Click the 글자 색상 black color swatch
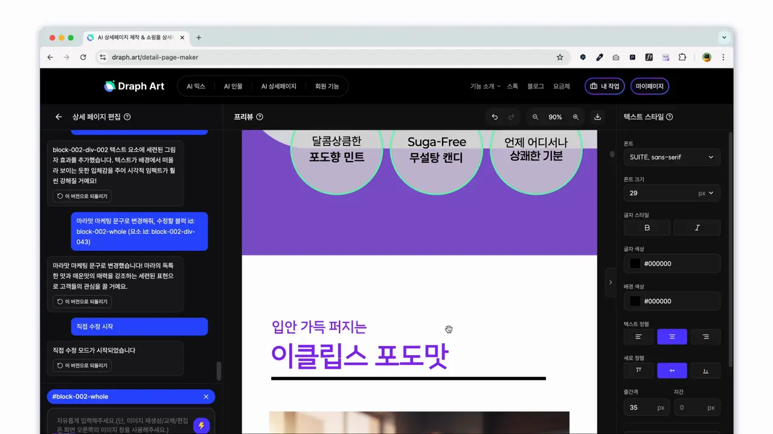 (x=635, y=263)
